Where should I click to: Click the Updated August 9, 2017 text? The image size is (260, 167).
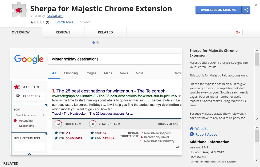(207, 152)
